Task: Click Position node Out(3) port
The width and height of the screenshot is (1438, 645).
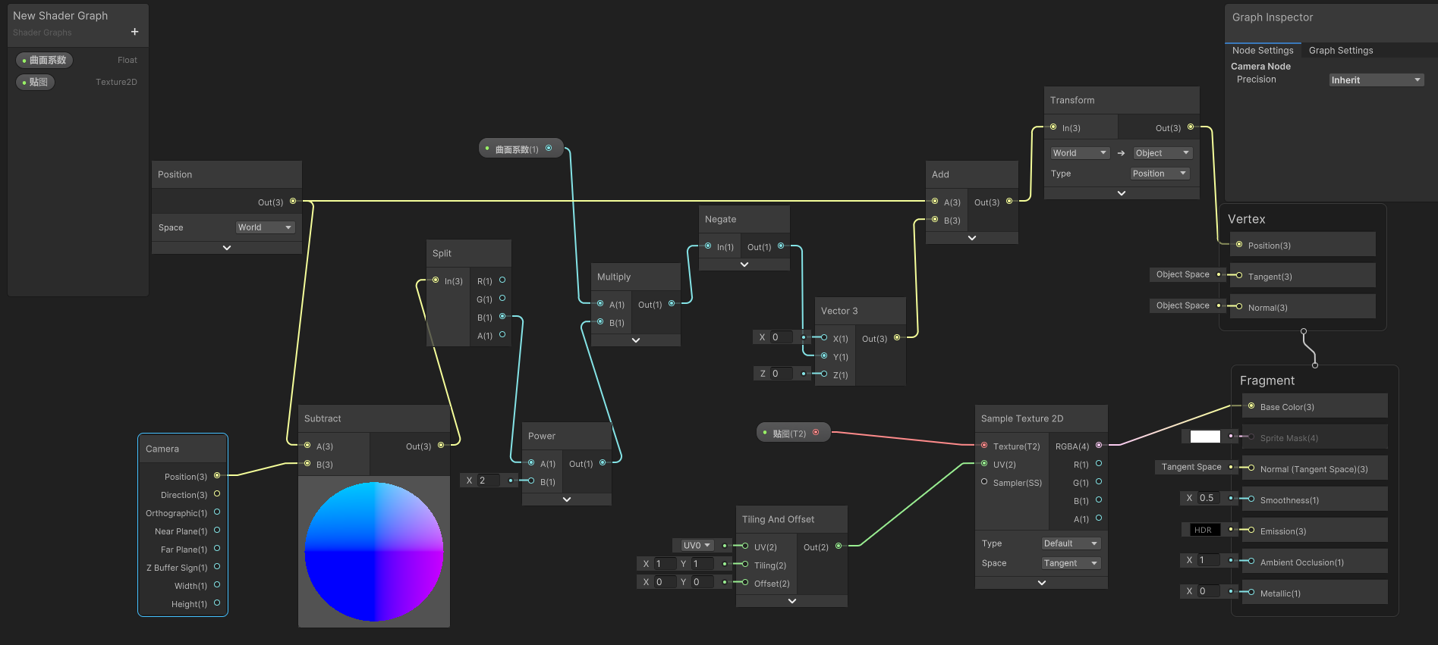Action: point(293,202)
